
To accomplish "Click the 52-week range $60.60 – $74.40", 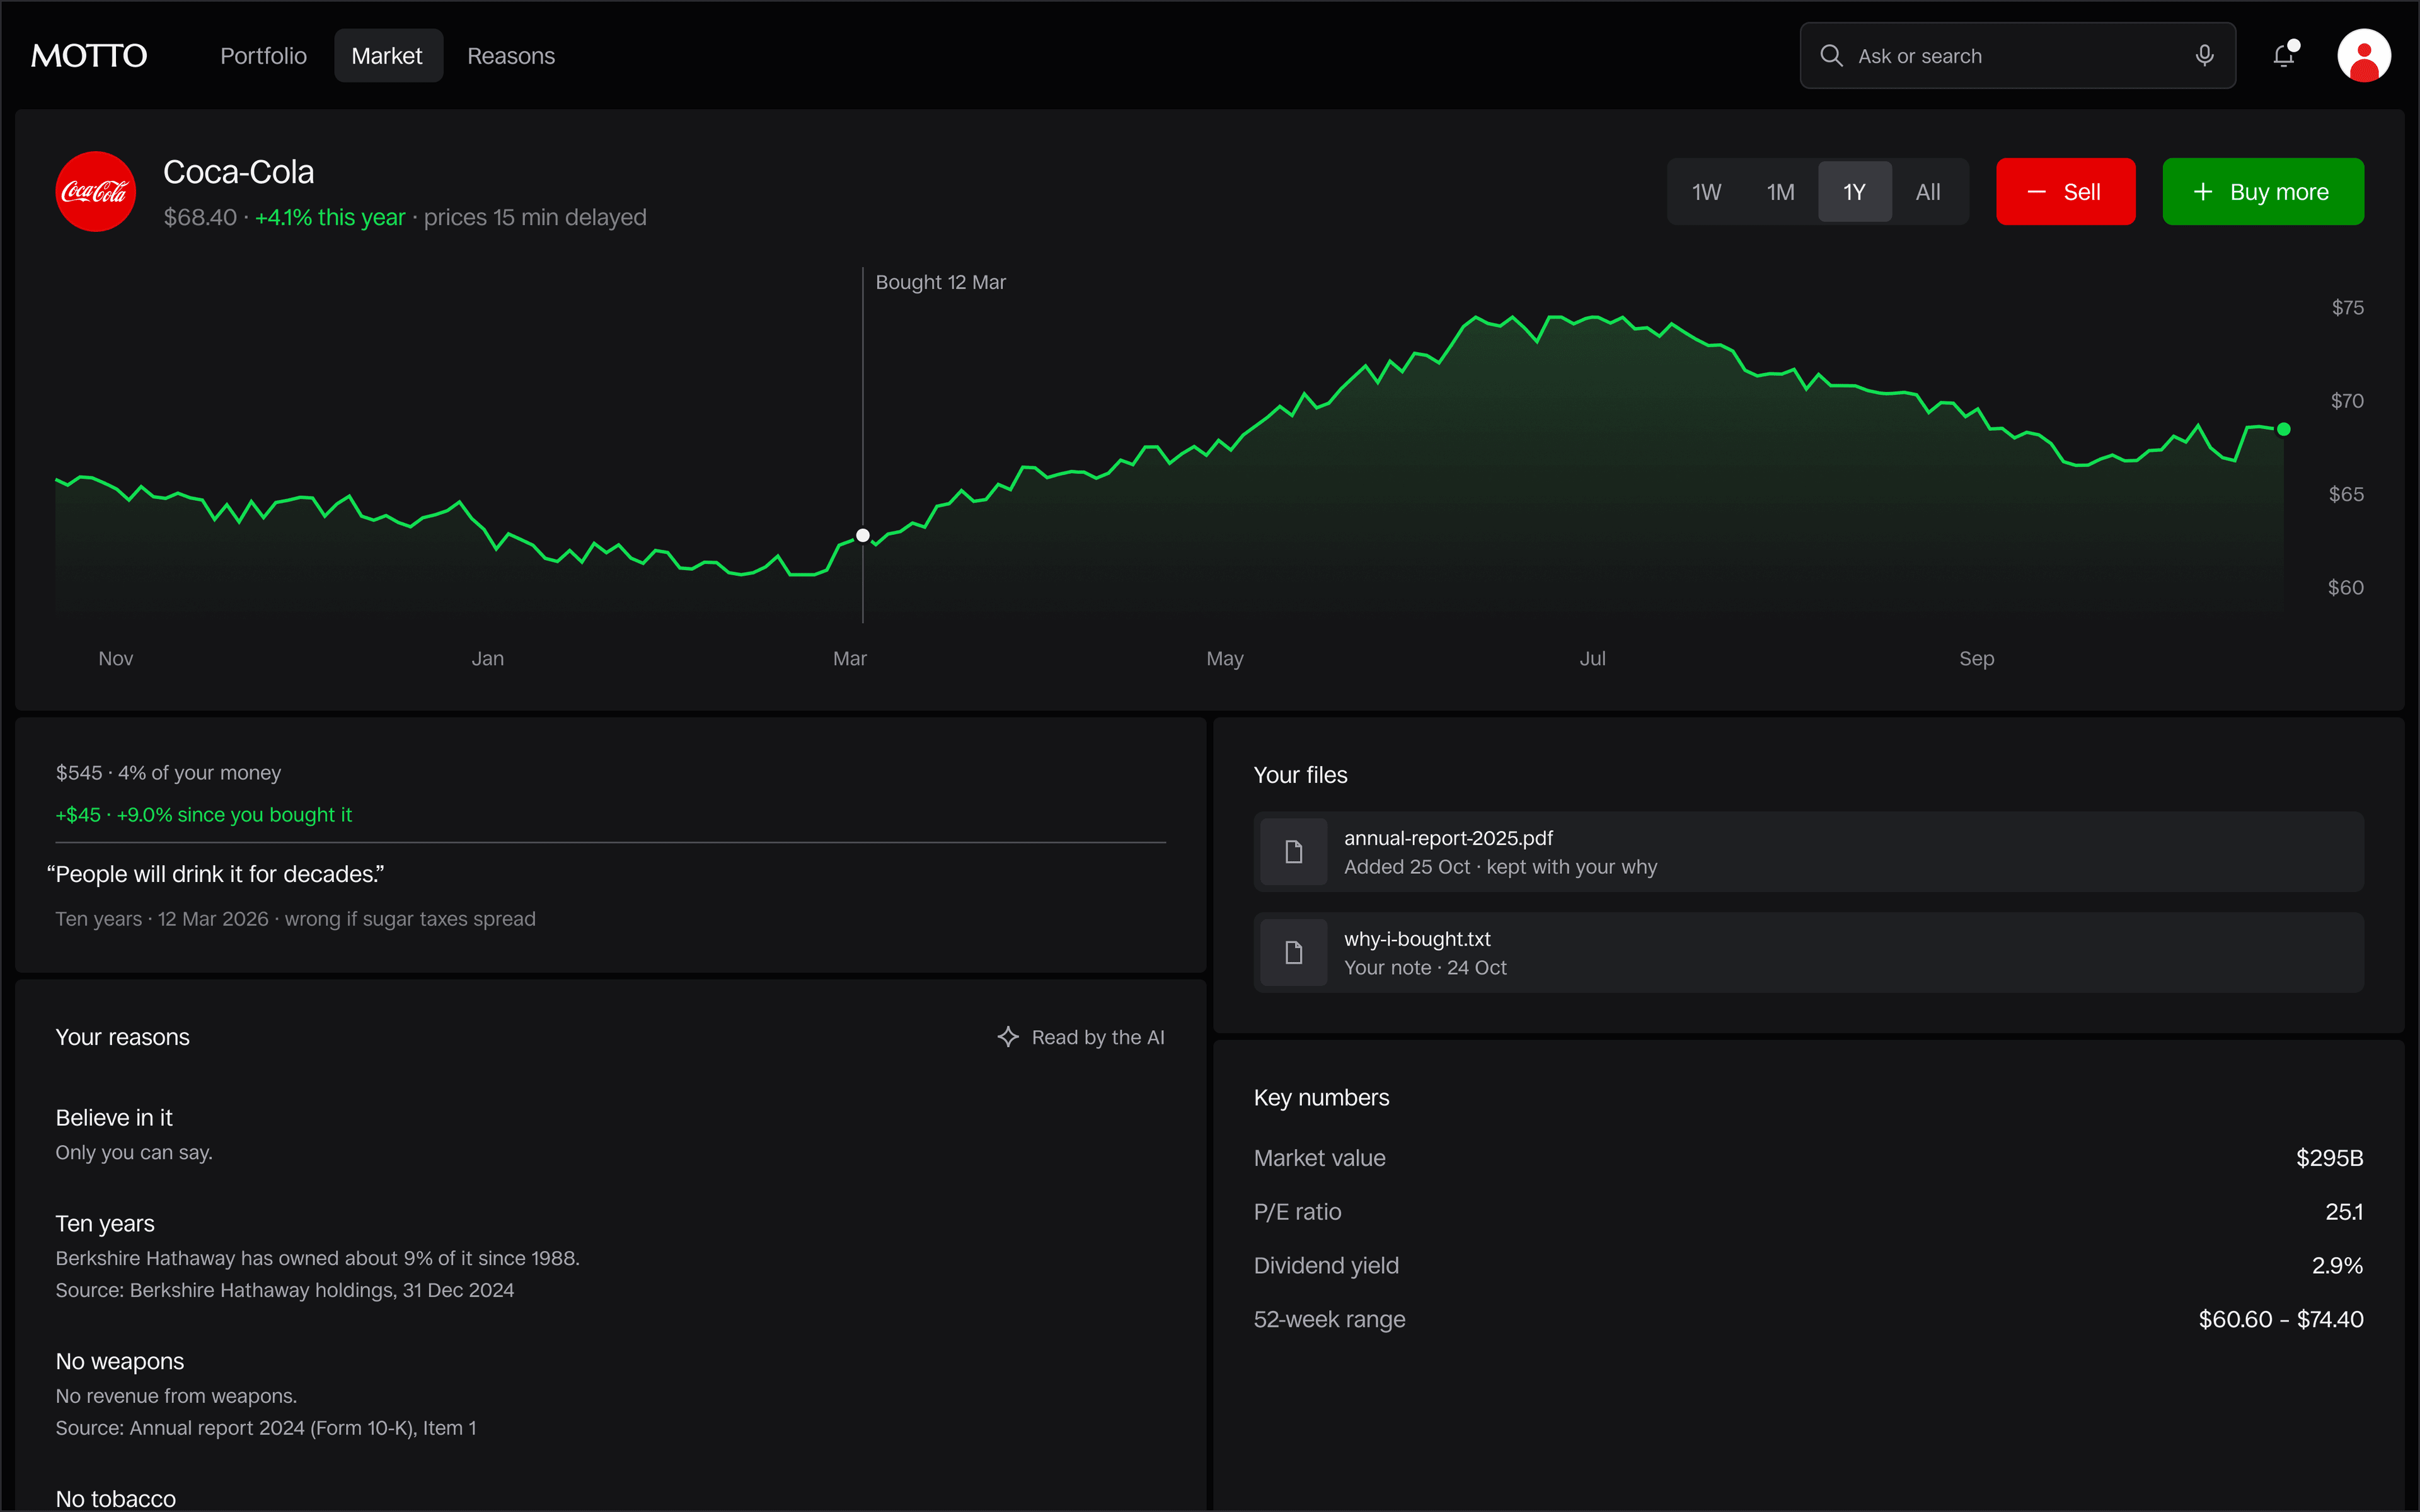I will [2281, 1319].
